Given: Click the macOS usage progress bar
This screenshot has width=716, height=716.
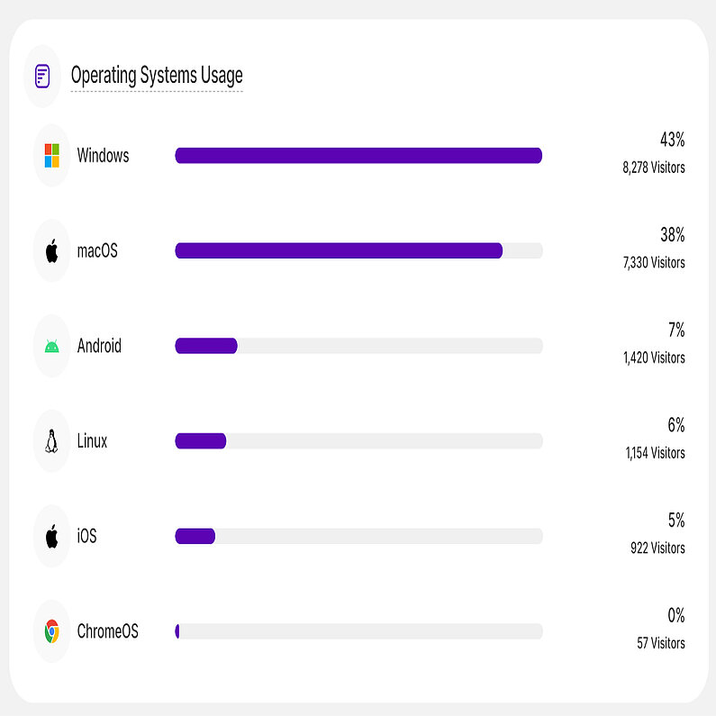Looking at the screenshot, I should point(358,251).
